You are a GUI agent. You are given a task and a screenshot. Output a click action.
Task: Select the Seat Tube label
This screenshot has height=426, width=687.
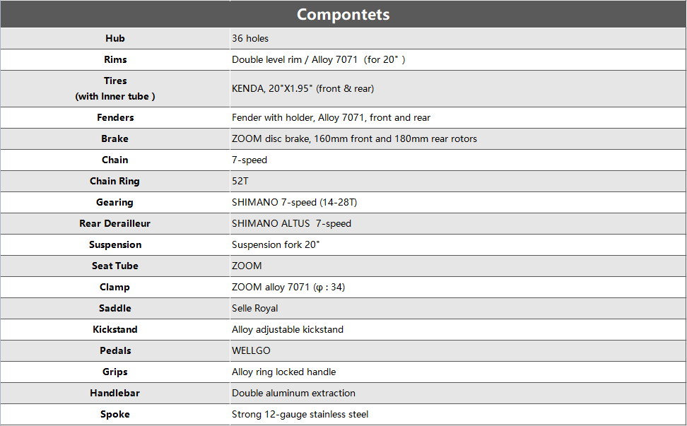114,266
